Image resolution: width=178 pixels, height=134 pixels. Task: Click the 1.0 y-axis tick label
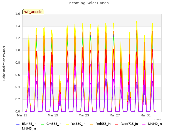[18, 51]
